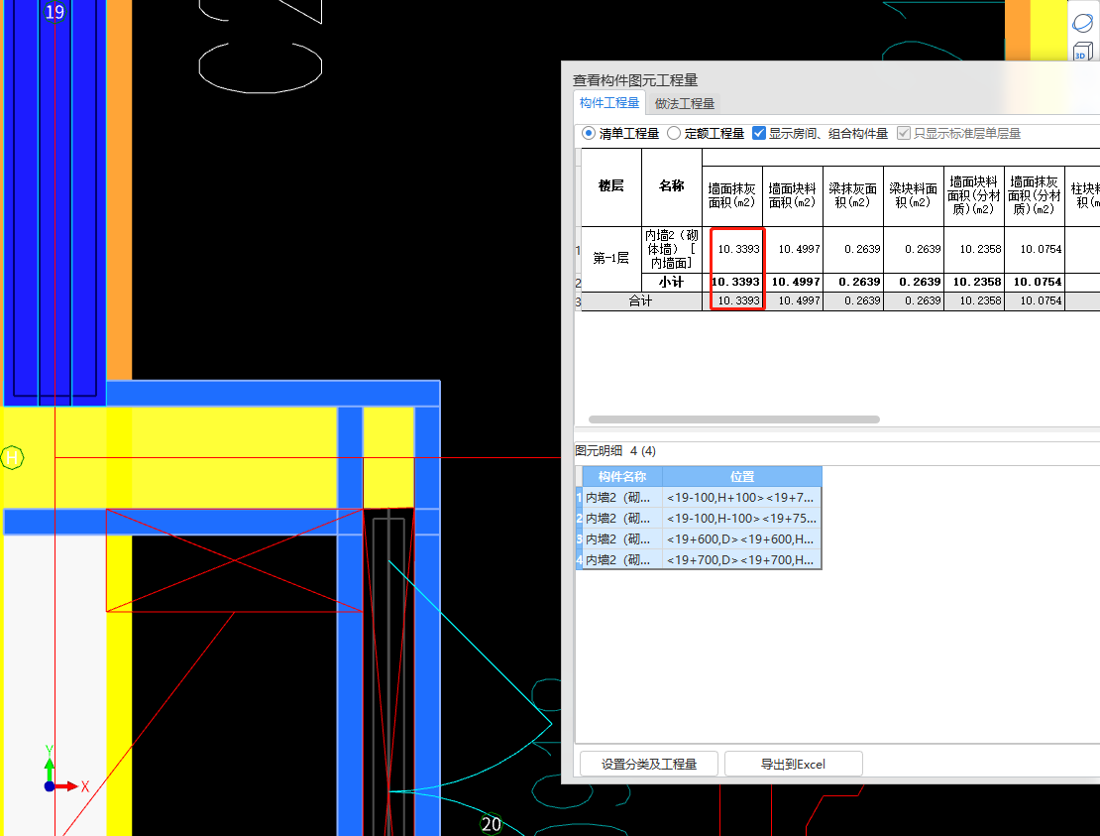Screen dimensions: 1100x836
Task: Click 构件名称 header in detail list
Action: point(622,477)
